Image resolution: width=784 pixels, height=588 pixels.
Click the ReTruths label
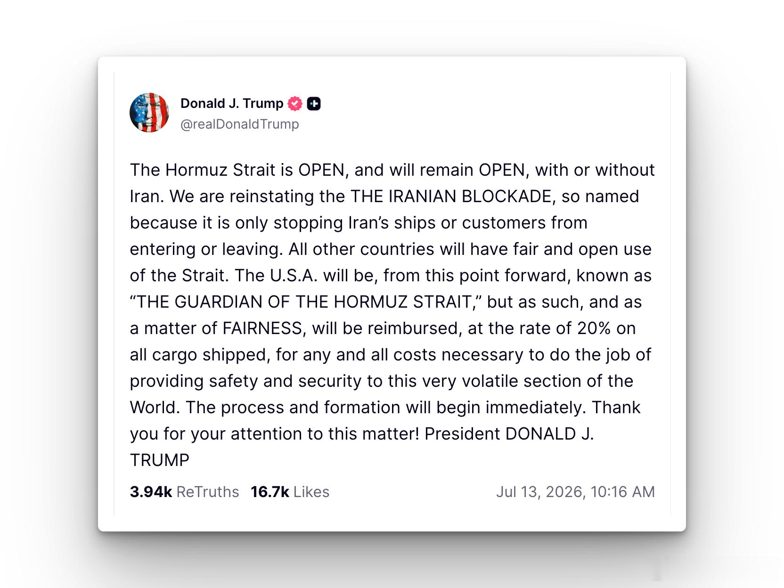(x=208, y=492)
